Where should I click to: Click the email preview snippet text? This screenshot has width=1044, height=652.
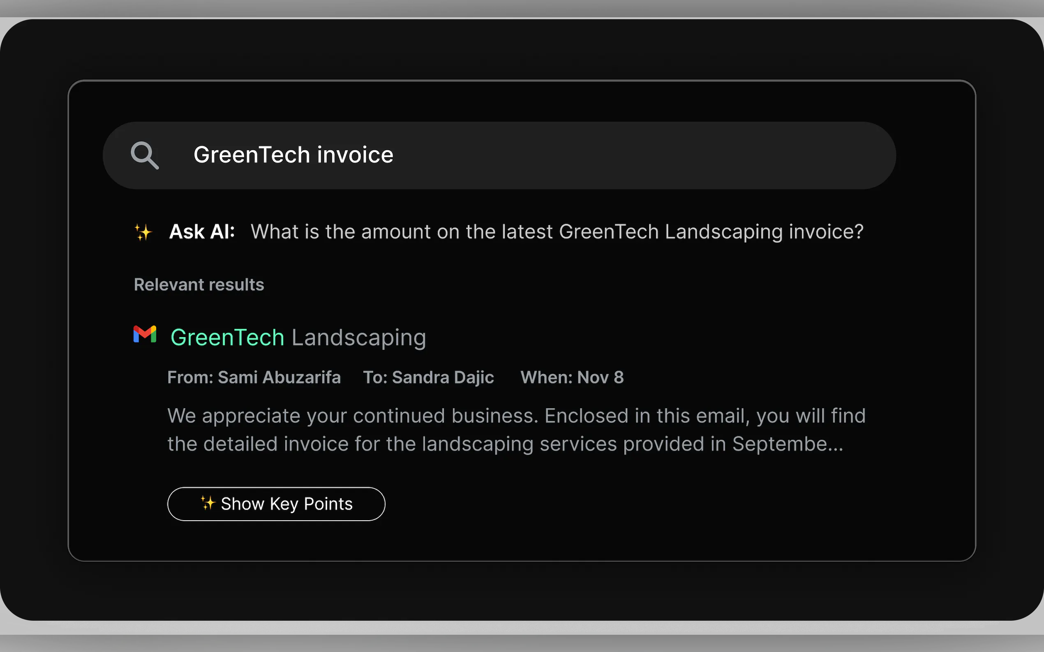517,430
